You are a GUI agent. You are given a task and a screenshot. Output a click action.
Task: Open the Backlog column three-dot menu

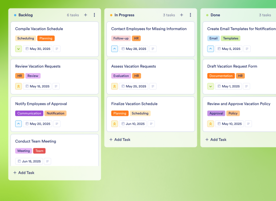tap(94, 15)
